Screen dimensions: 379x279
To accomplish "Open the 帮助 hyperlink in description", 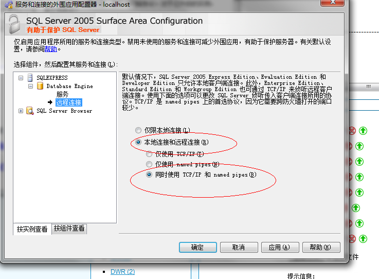I will (51, 49).
